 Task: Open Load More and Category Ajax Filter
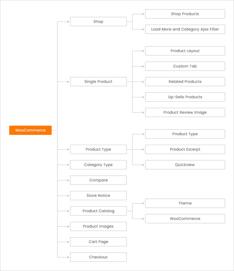coord(185,29)
